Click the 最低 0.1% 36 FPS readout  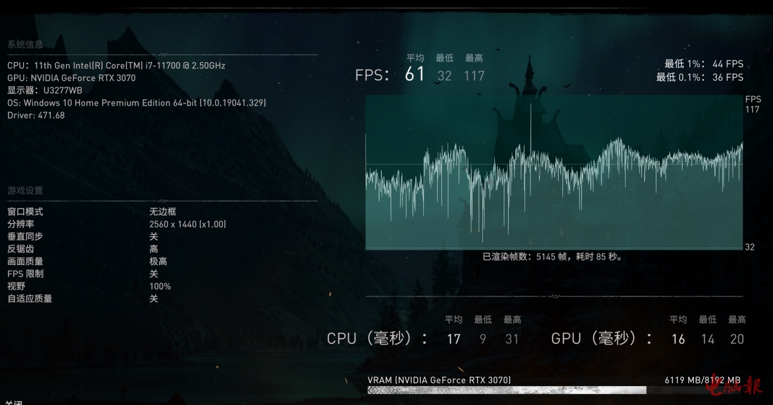click(700, 77)
